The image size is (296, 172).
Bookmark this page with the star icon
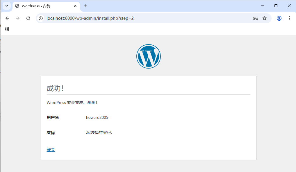coord(265,18)
